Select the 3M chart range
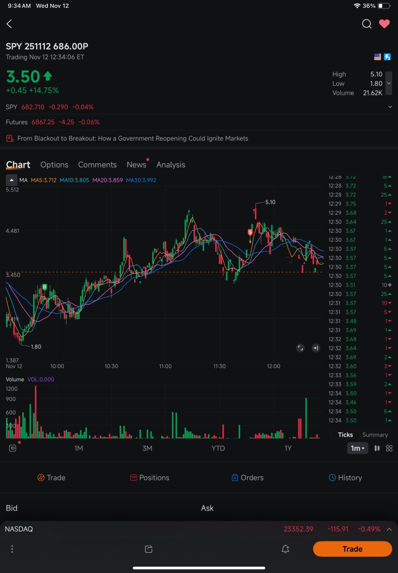The width and height of the screenshot is (398, 573). (147, 448)
